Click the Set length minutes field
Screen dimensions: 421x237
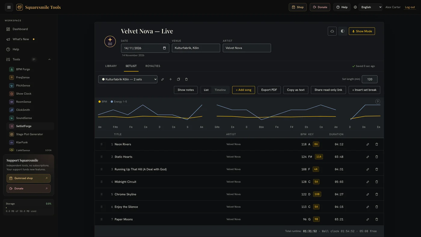[x=370, y=79]
